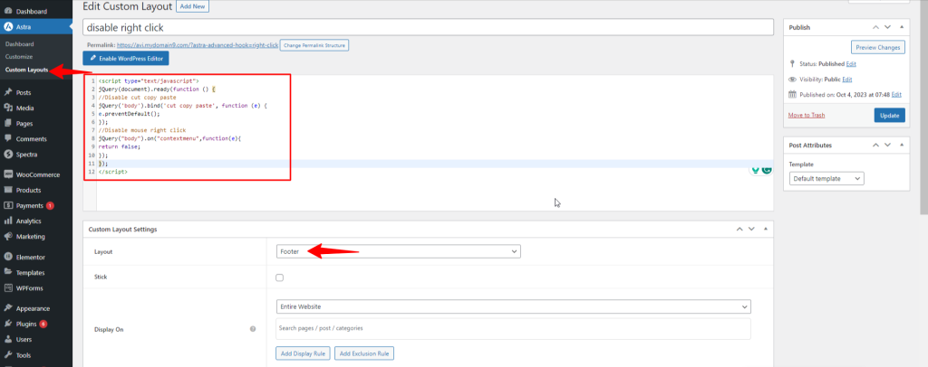Screen dimensions: 928x367
Task: Click the WooCommerce icon in sidebar
Action: point(7,174)
